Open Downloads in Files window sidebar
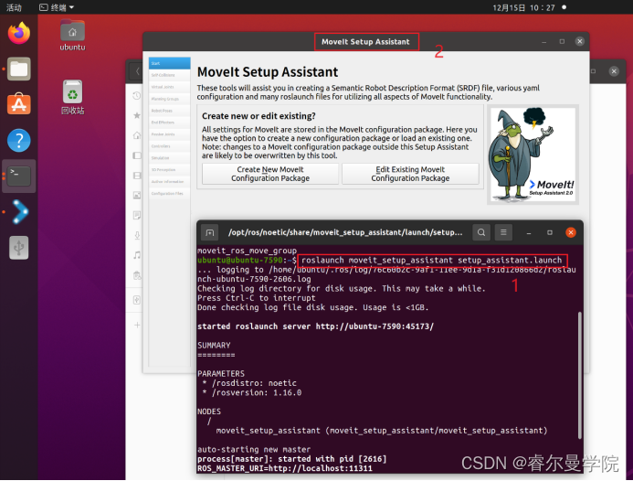This screenshot has height=481, width=633. (x=137, y=235)
